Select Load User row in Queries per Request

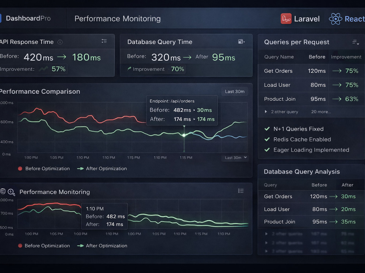click(311, 85)
